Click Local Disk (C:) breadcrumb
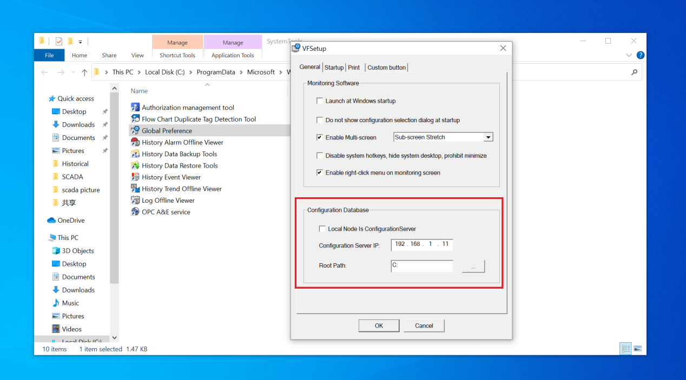 coord(165,72)
